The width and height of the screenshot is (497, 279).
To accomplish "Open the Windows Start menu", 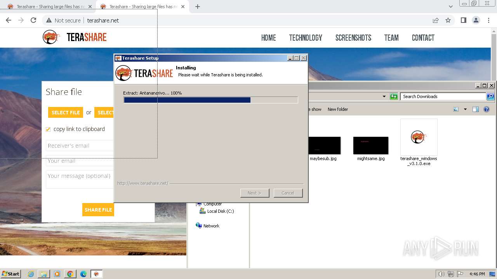I will coord(11,274).
